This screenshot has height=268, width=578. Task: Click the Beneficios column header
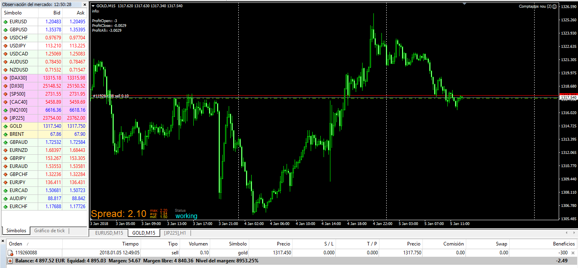click(x=564, y=244)
